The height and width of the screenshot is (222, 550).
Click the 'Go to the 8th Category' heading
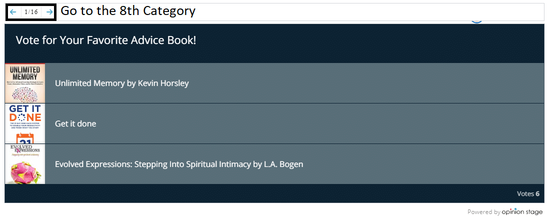coord(128,11)
